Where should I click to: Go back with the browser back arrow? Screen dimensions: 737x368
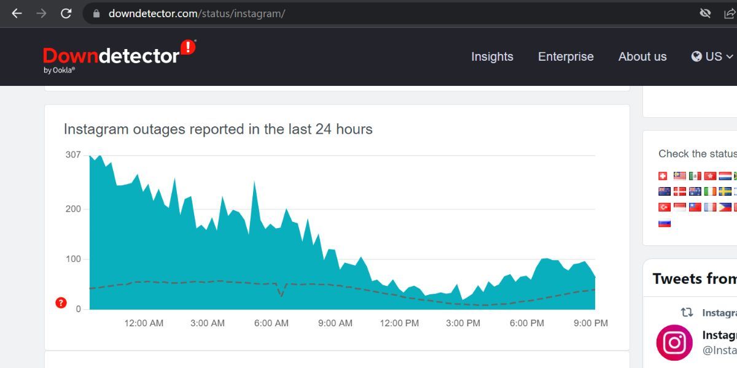point(17,13)
